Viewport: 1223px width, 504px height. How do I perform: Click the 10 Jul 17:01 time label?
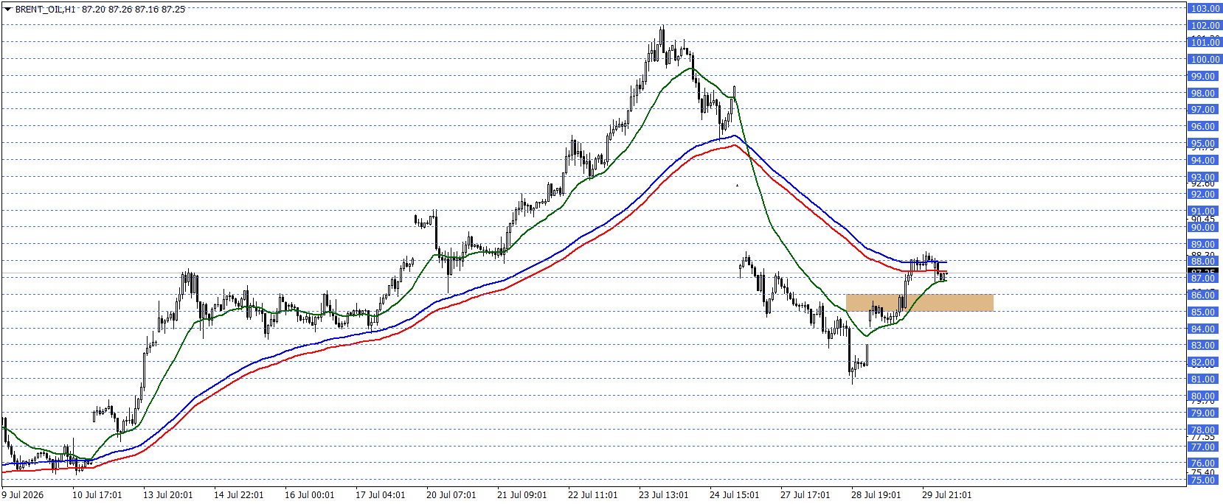pyautogui.click(x=97, y=495)
